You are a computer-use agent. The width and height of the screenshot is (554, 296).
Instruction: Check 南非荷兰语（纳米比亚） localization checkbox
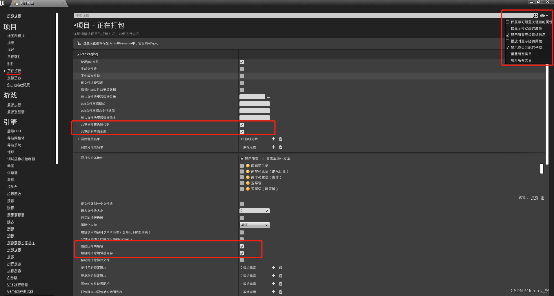pos(242,172)
